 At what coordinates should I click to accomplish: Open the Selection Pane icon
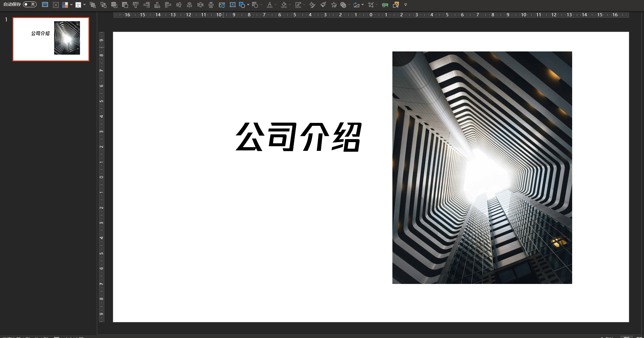(x=396, y=5)
